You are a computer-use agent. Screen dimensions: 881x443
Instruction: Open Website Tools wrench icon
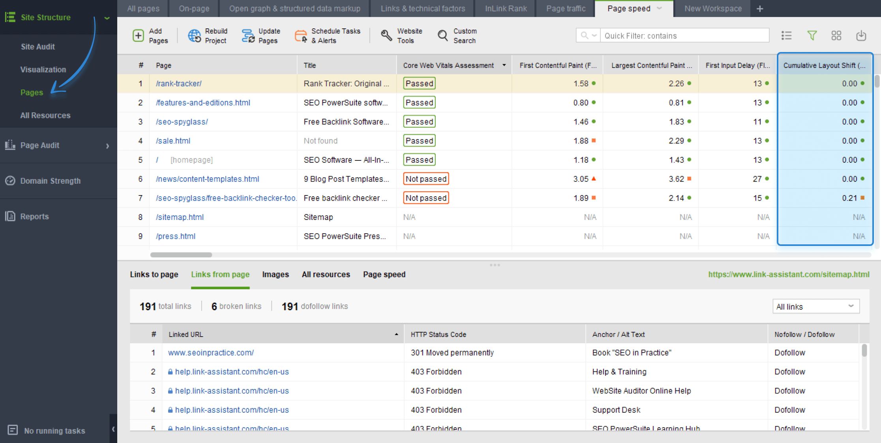coord(386,36)
